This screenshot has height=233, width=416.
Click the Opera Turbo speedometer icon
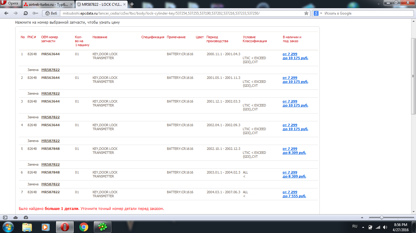(26, 218)
